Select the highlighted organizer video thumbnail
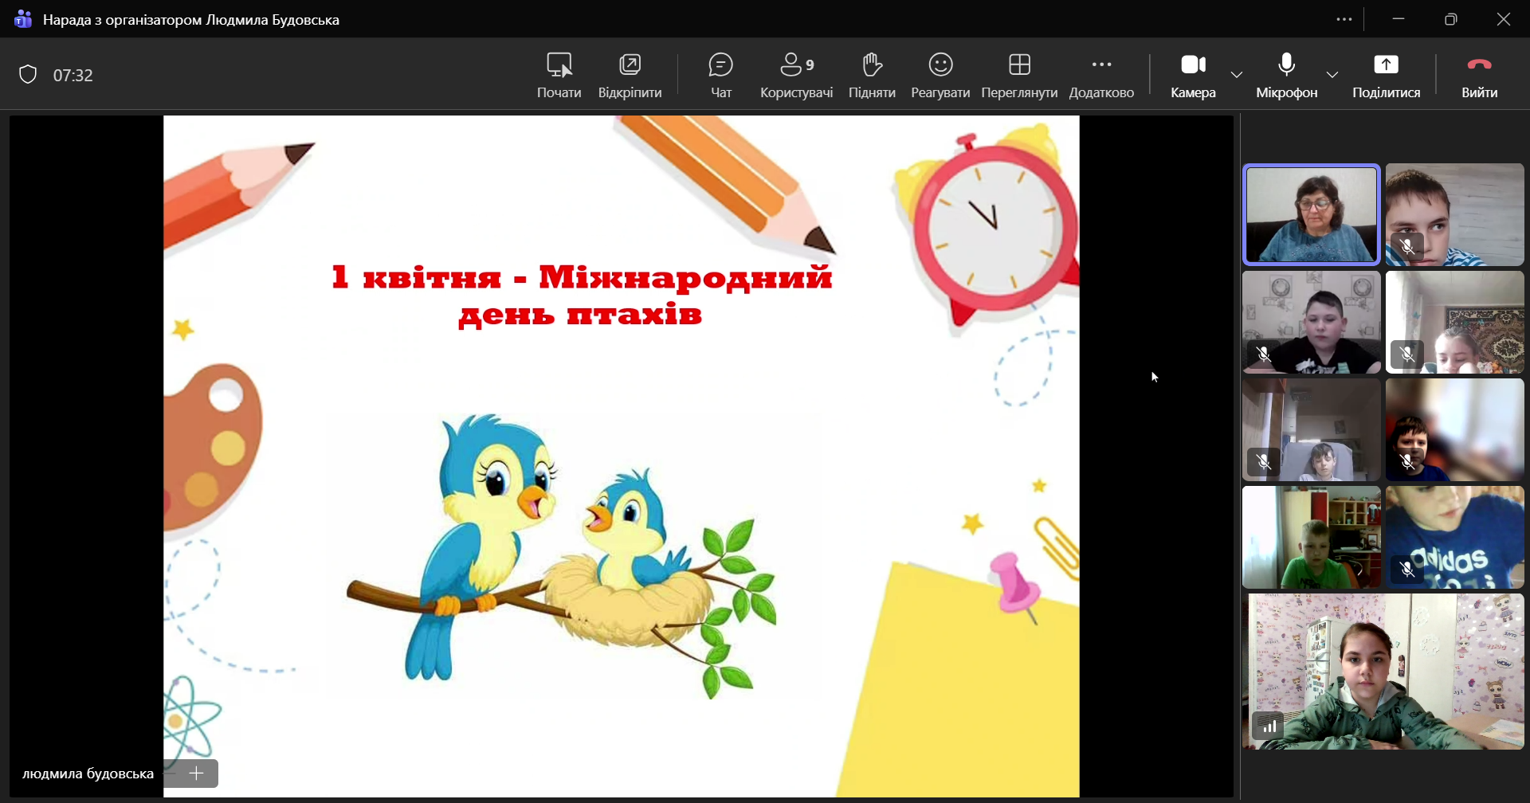The image size is (1530, 803). (1311, 214)
